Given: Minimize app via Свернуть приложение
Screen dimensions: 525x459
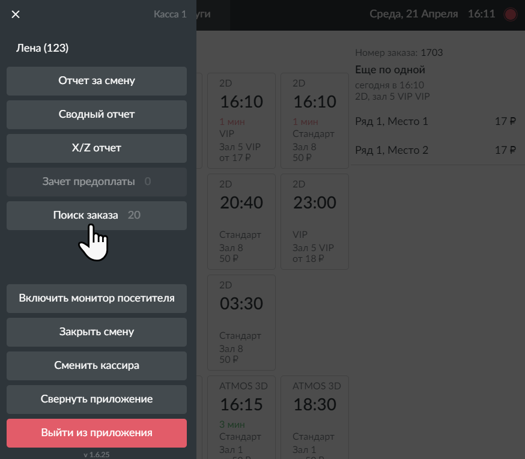Looking at the screenshot, I should pyautogui.click(x=97, y=400).
